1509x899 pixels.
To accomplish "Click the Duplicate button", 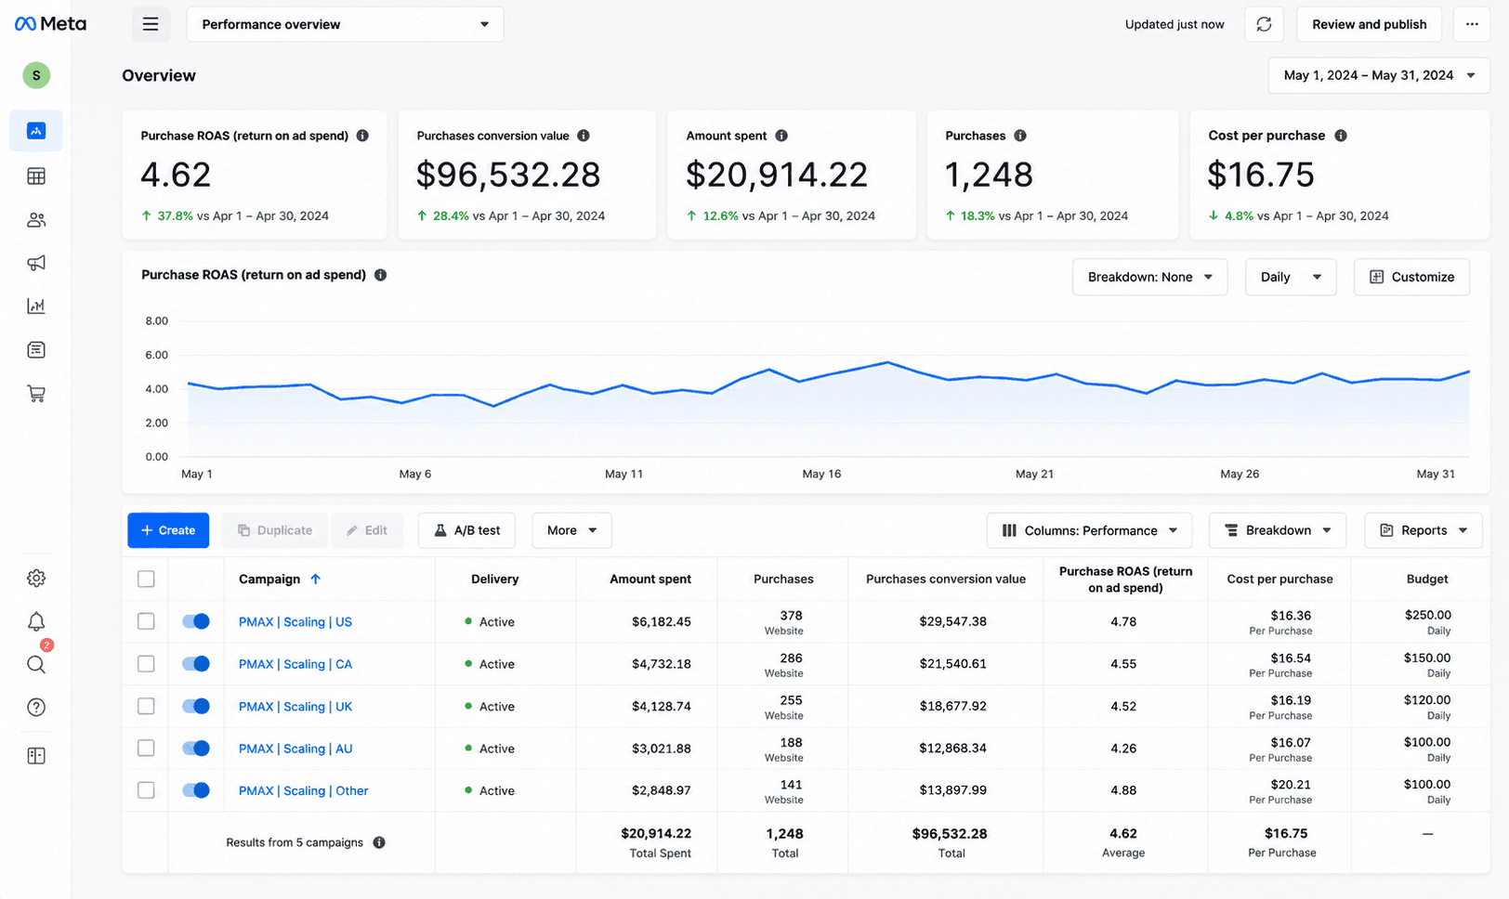I will (x=275, y=530).
